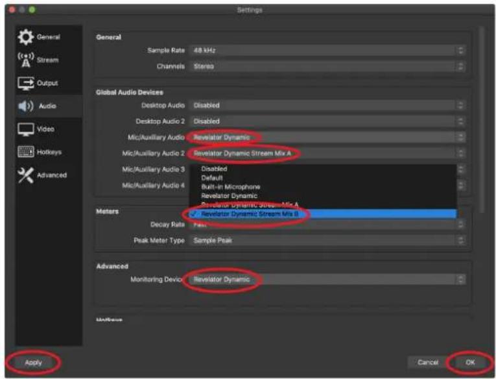Click the OK button
The image size is (496, 379).
pyautogui.click(x=470, y=363)
